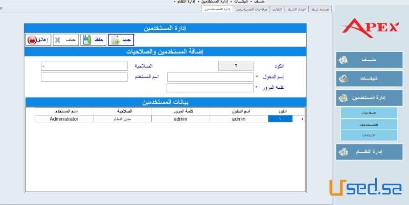The image size is (409, 205).
Task: Click the New (جديد) toolbar button
Action: click(x=121, y=40)
